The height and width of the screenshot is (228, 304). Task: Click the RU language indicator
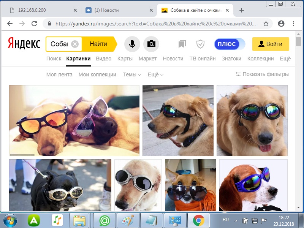[225, 220]
